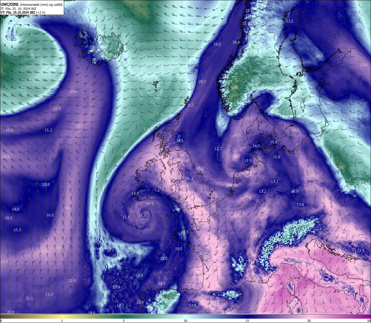The image size is (371, 323).
Task: Click the map value 16.2
Action: click(x=189, y=178)
